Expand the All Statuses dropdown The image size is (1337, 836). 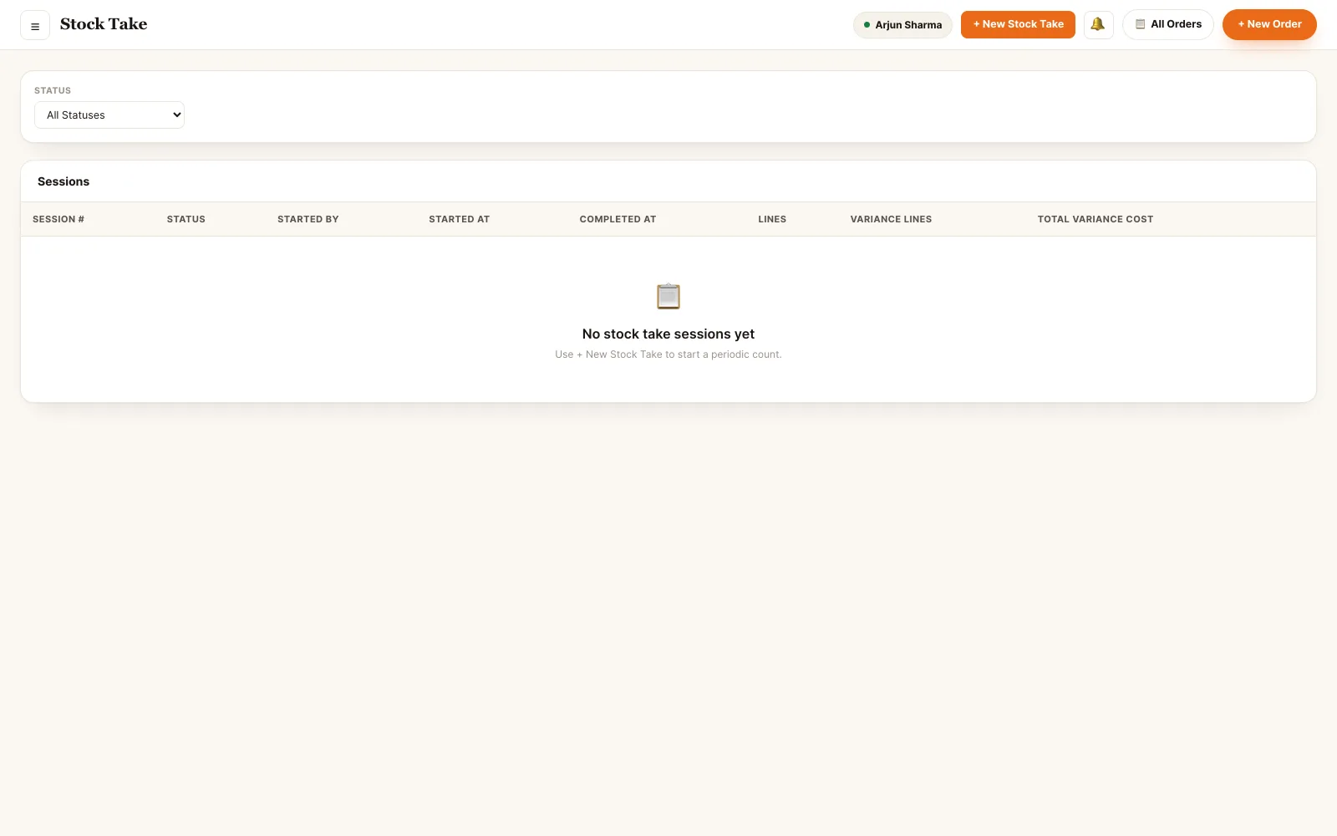click(109, 115)
